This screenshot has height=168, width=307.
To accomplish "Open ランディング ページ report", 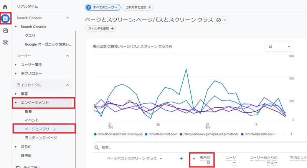I will point(41,138).
